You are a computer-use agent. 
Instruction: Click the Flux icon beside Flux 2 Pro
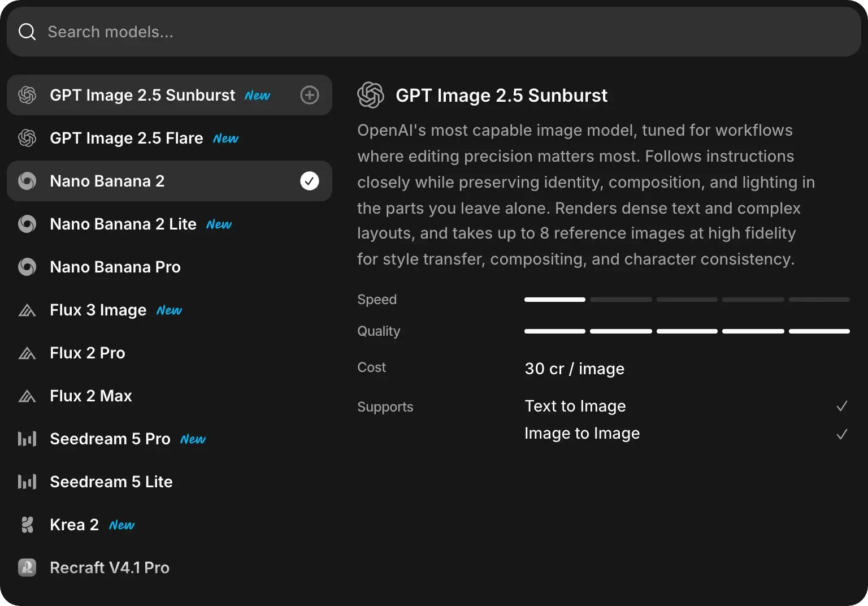27,353
